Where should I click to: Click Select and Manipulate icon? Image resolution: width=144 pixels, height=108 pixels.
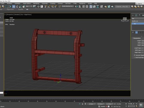pyautogui.click(x=38, y=7)
